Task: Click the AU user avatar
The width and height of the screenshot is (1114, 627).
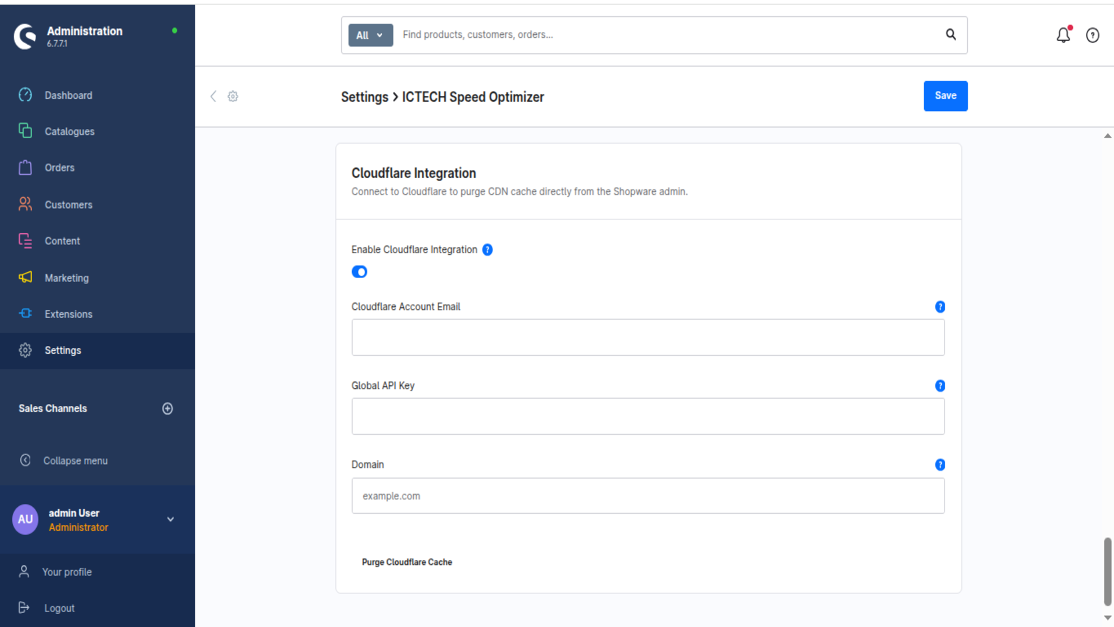Action: coord(25,519)
